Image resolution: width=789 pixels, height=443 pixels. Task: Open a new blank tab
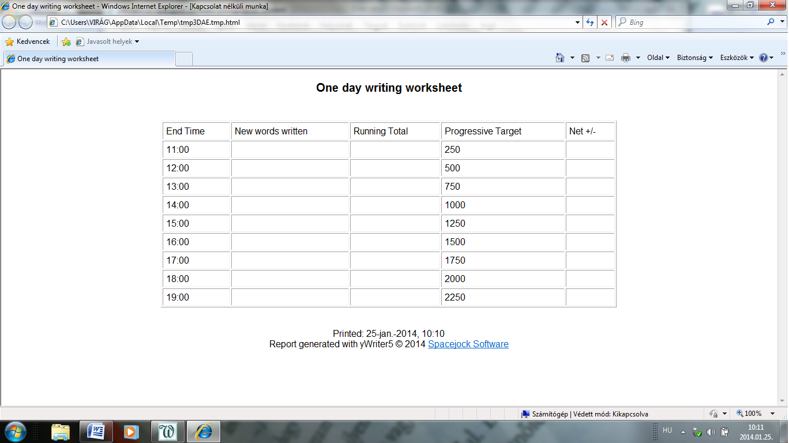click(184, 59)
